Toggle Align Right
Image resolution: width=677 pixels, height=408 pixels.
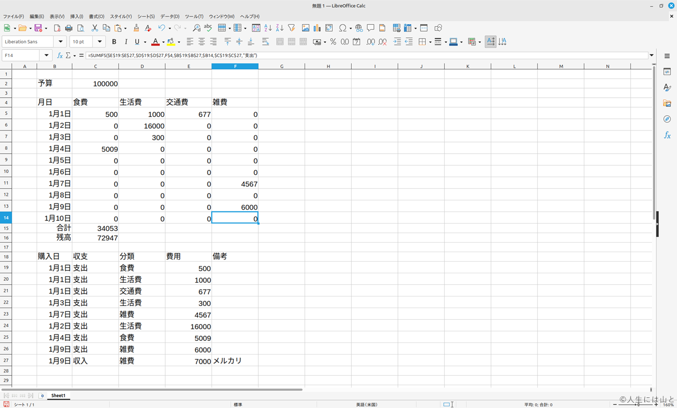click(x=213, y=42)
